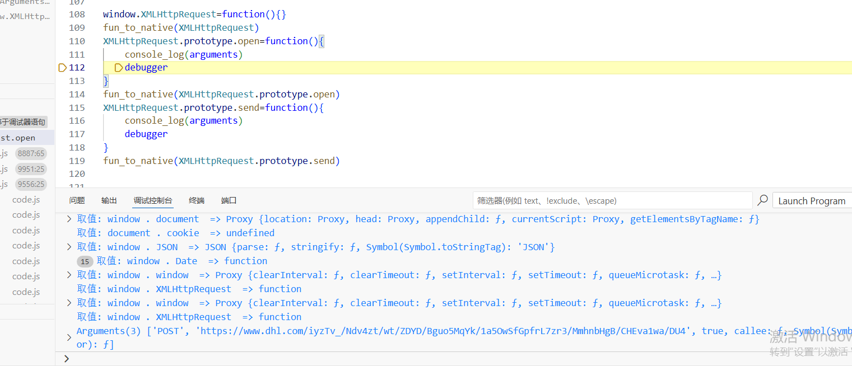
Task: Click the magnifier icon beside the filter box
Action: point(762,200)
